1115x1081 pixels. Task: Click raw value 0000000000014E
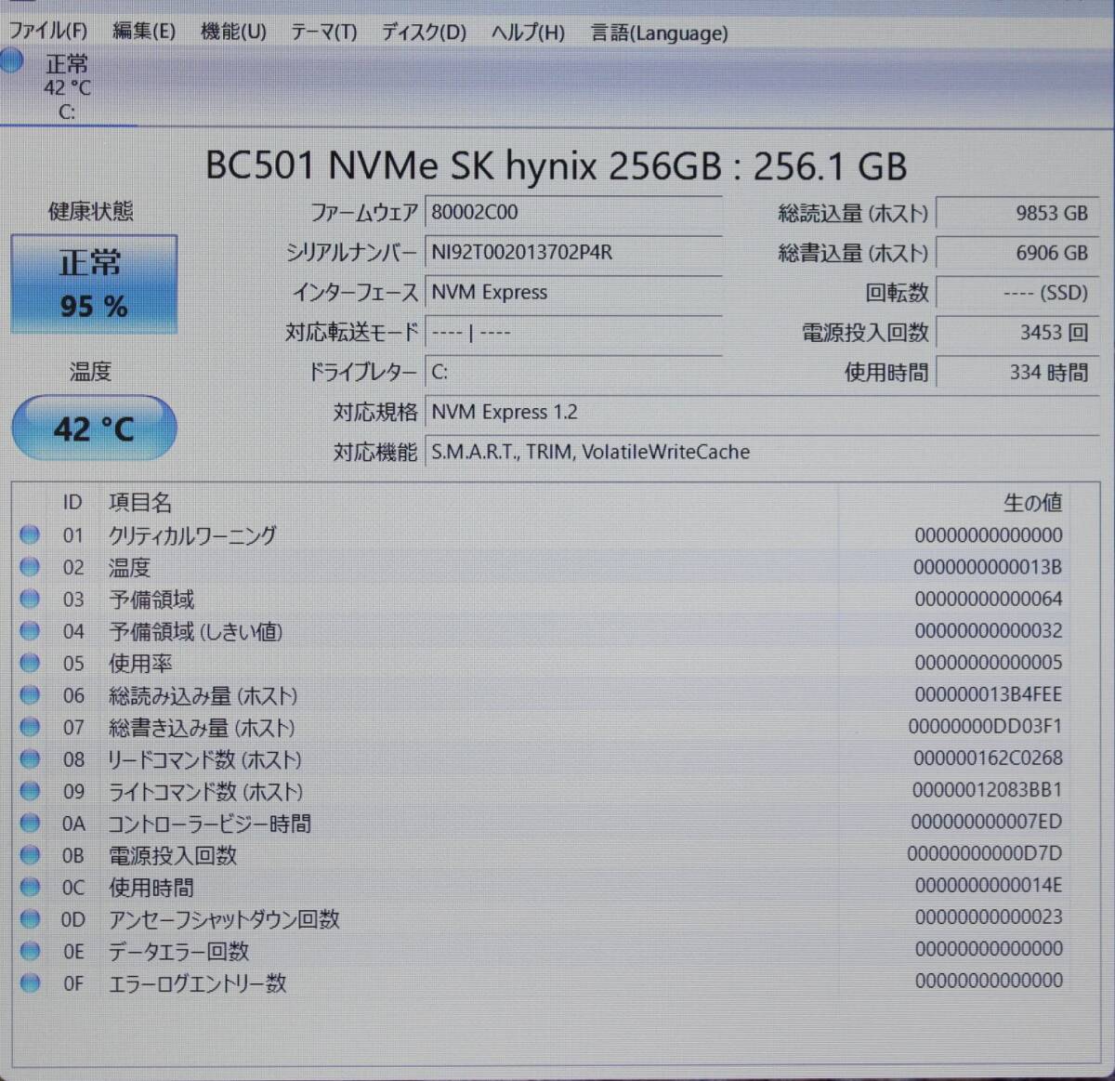(x=989, y=885)
